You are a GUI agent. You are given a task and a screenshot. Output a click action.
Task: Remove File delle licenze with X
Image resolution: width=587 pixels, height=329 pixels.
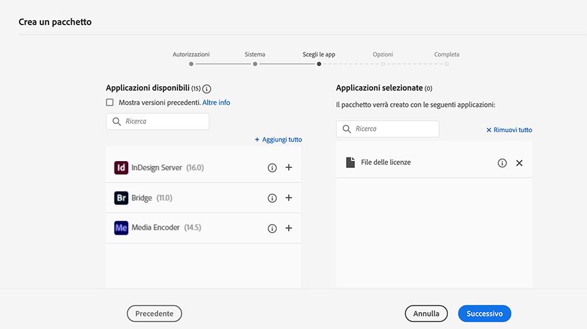pyautogui.click(x=519, y=163)
